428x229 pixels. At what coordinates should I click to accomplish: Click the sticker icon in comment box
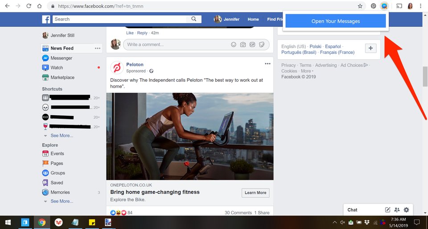pyautogui.click(x=262, y=44)
